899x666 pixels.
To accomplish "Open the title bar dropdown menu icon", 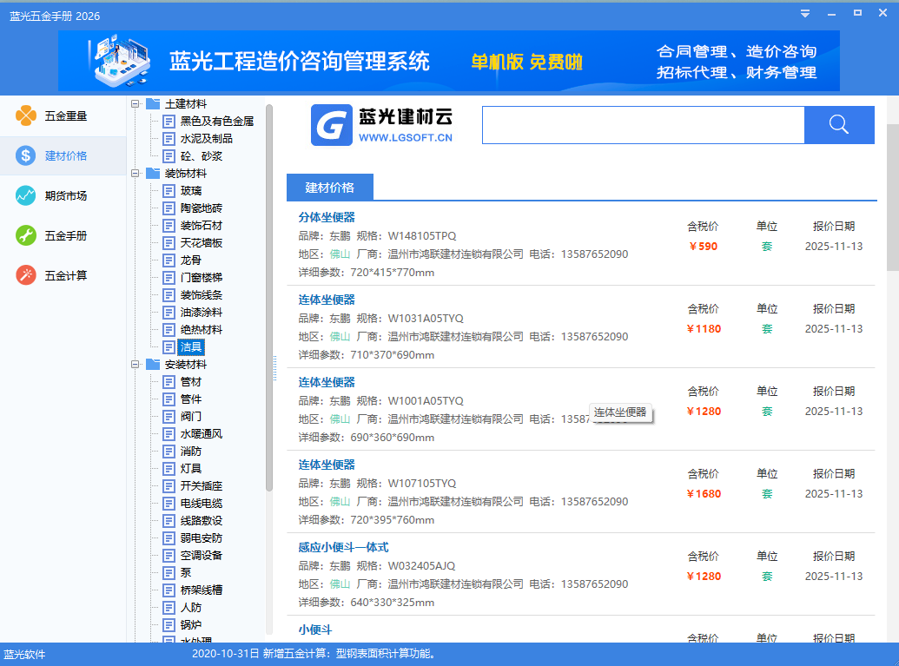I will pyautogui.click(x=805, y=13).
